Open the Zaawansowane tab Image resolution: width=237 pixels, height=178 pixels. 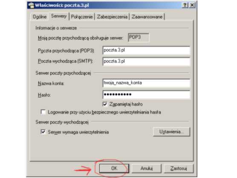[x=147, y=17]
